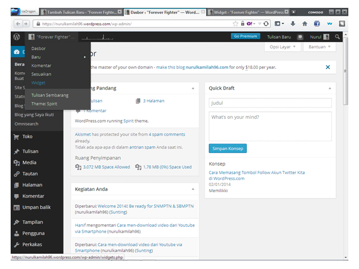Expand the Opsi Layar dropdown

coord(282,47)
